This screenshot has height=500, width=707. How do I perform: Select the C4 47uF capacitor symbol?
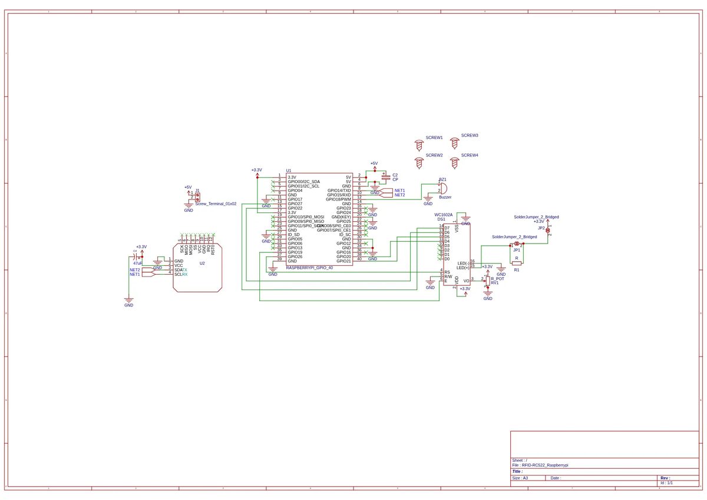click(136, 256)
